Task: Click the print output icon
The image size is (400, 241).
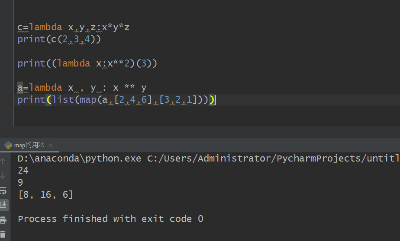Action: click(3, 220)
